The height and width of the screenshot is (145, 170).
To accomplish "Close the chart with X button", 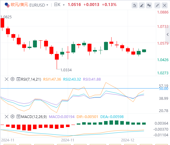I will [x=165, y=5].
